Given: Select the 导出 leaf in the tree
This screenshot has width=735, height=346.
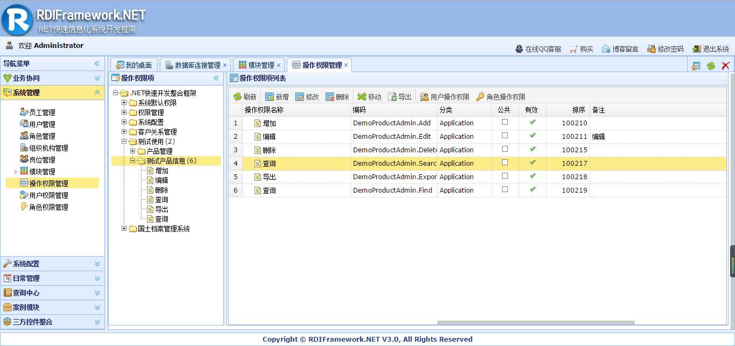Looking at the screenshot, I should point(161,209).
